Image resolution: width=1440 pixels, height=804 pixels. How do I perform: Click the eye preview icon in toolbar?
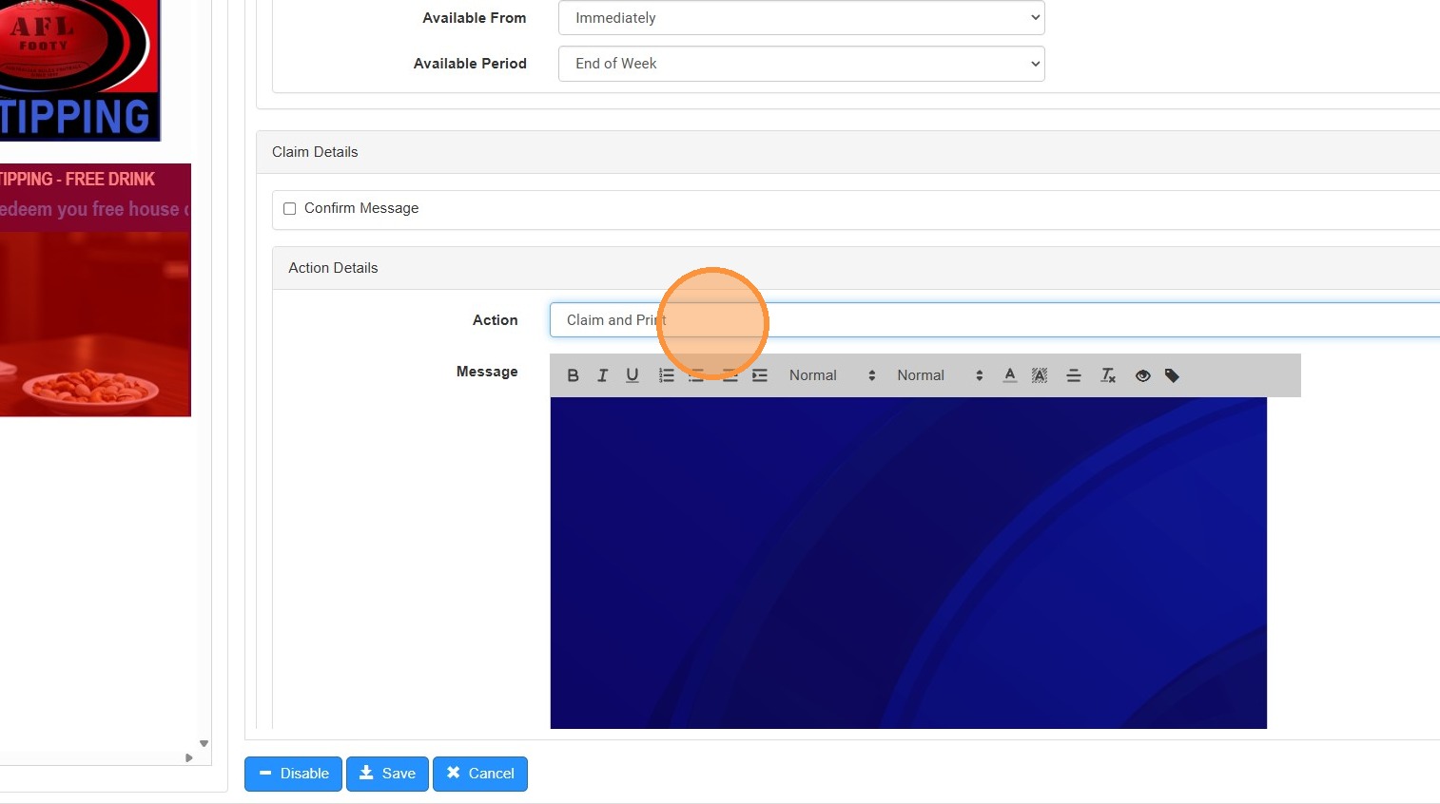pyautogui.click(x=1143, y=375)
